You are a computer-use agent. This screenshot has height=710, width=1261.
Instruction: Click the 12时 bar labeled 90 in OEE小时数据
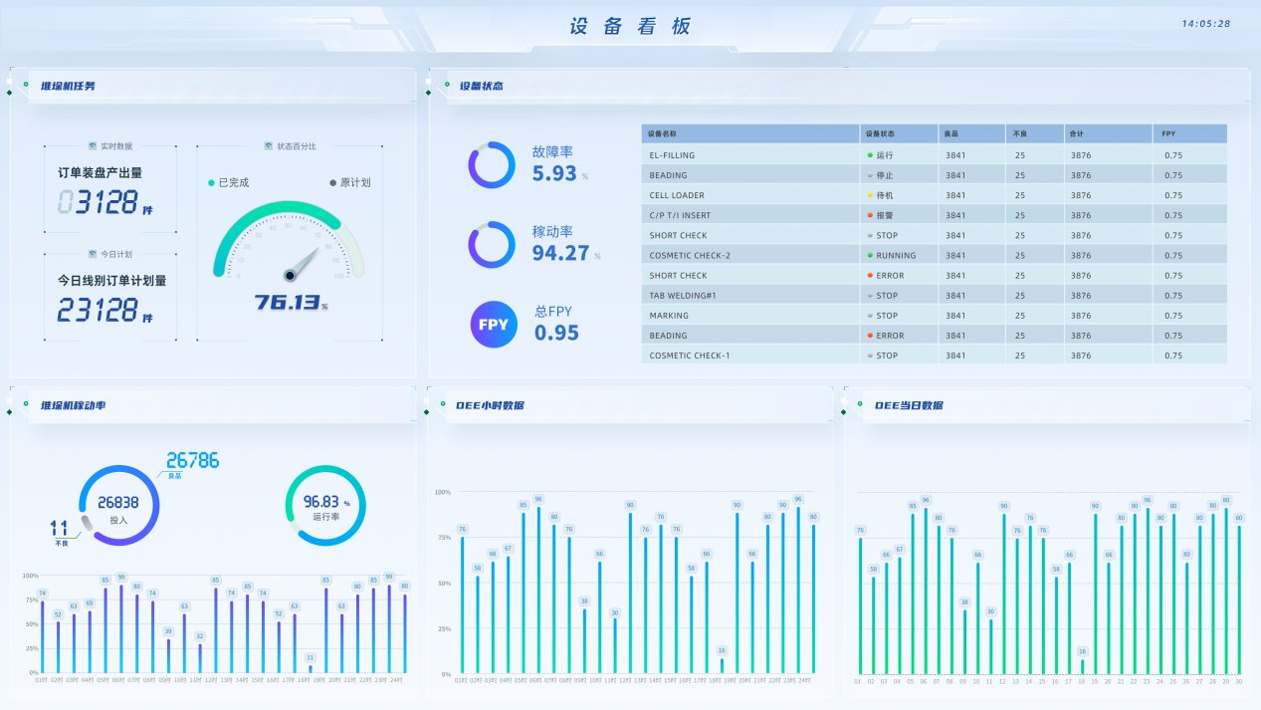[630, 593]
